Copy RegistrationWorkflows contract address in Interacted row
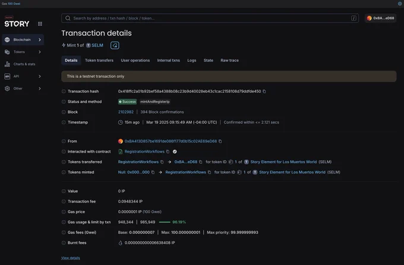The width and height of the screenshot is (404, 265). pyautogui.click(x=168, y=152)
